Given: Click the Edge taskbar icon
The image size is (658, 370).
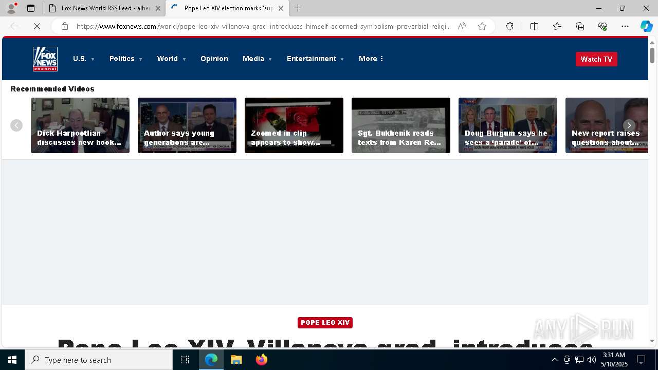Looking at the screenshot, I should coord(211,360).
